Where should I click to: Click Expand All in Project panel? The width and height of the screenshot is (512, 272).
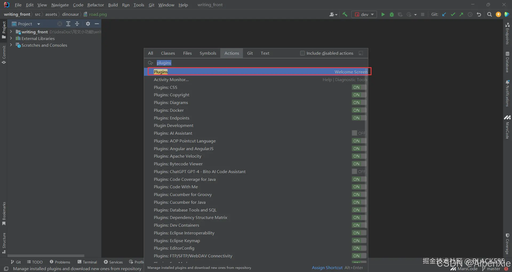click(x=68, y=24)
